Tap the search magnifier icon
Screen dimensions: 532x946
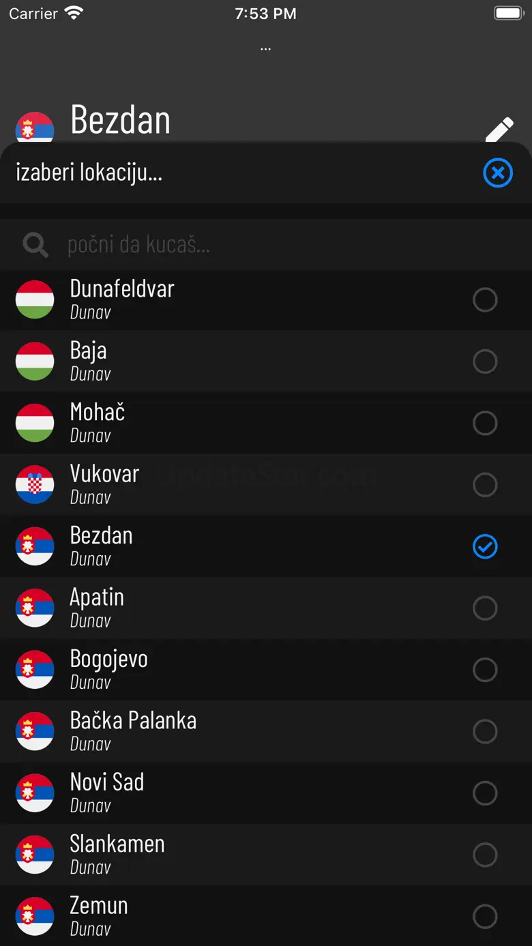(x=35, y=244)
